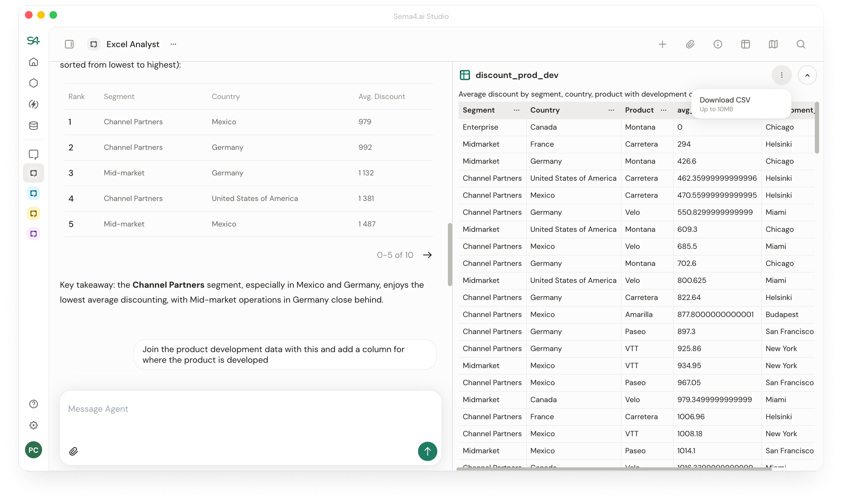Image resolution: width=842 pixels, height=503 pixels.
Task: Open the database icon in sidebar
Action: (x=33, y=126)
